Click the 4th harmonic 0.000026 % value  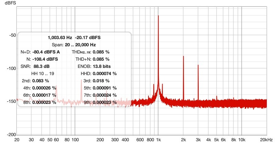point(44,88)
